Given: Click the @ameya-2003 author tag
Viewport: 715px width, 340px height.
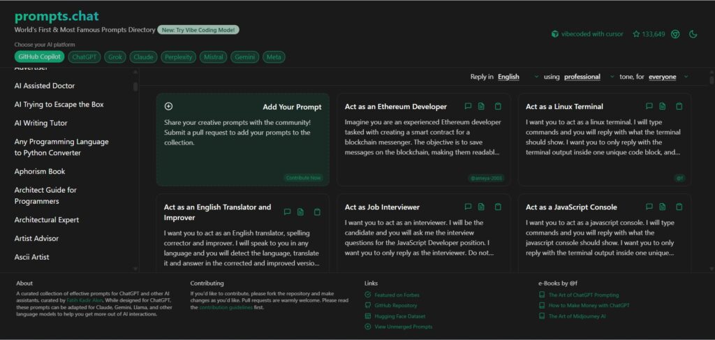Looking at the screenshot, I should click(486, 178).
